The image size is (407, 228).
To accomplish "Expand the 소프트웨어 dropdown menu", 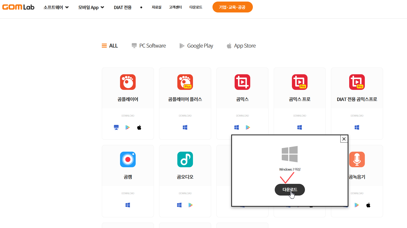I will (56, 7).
